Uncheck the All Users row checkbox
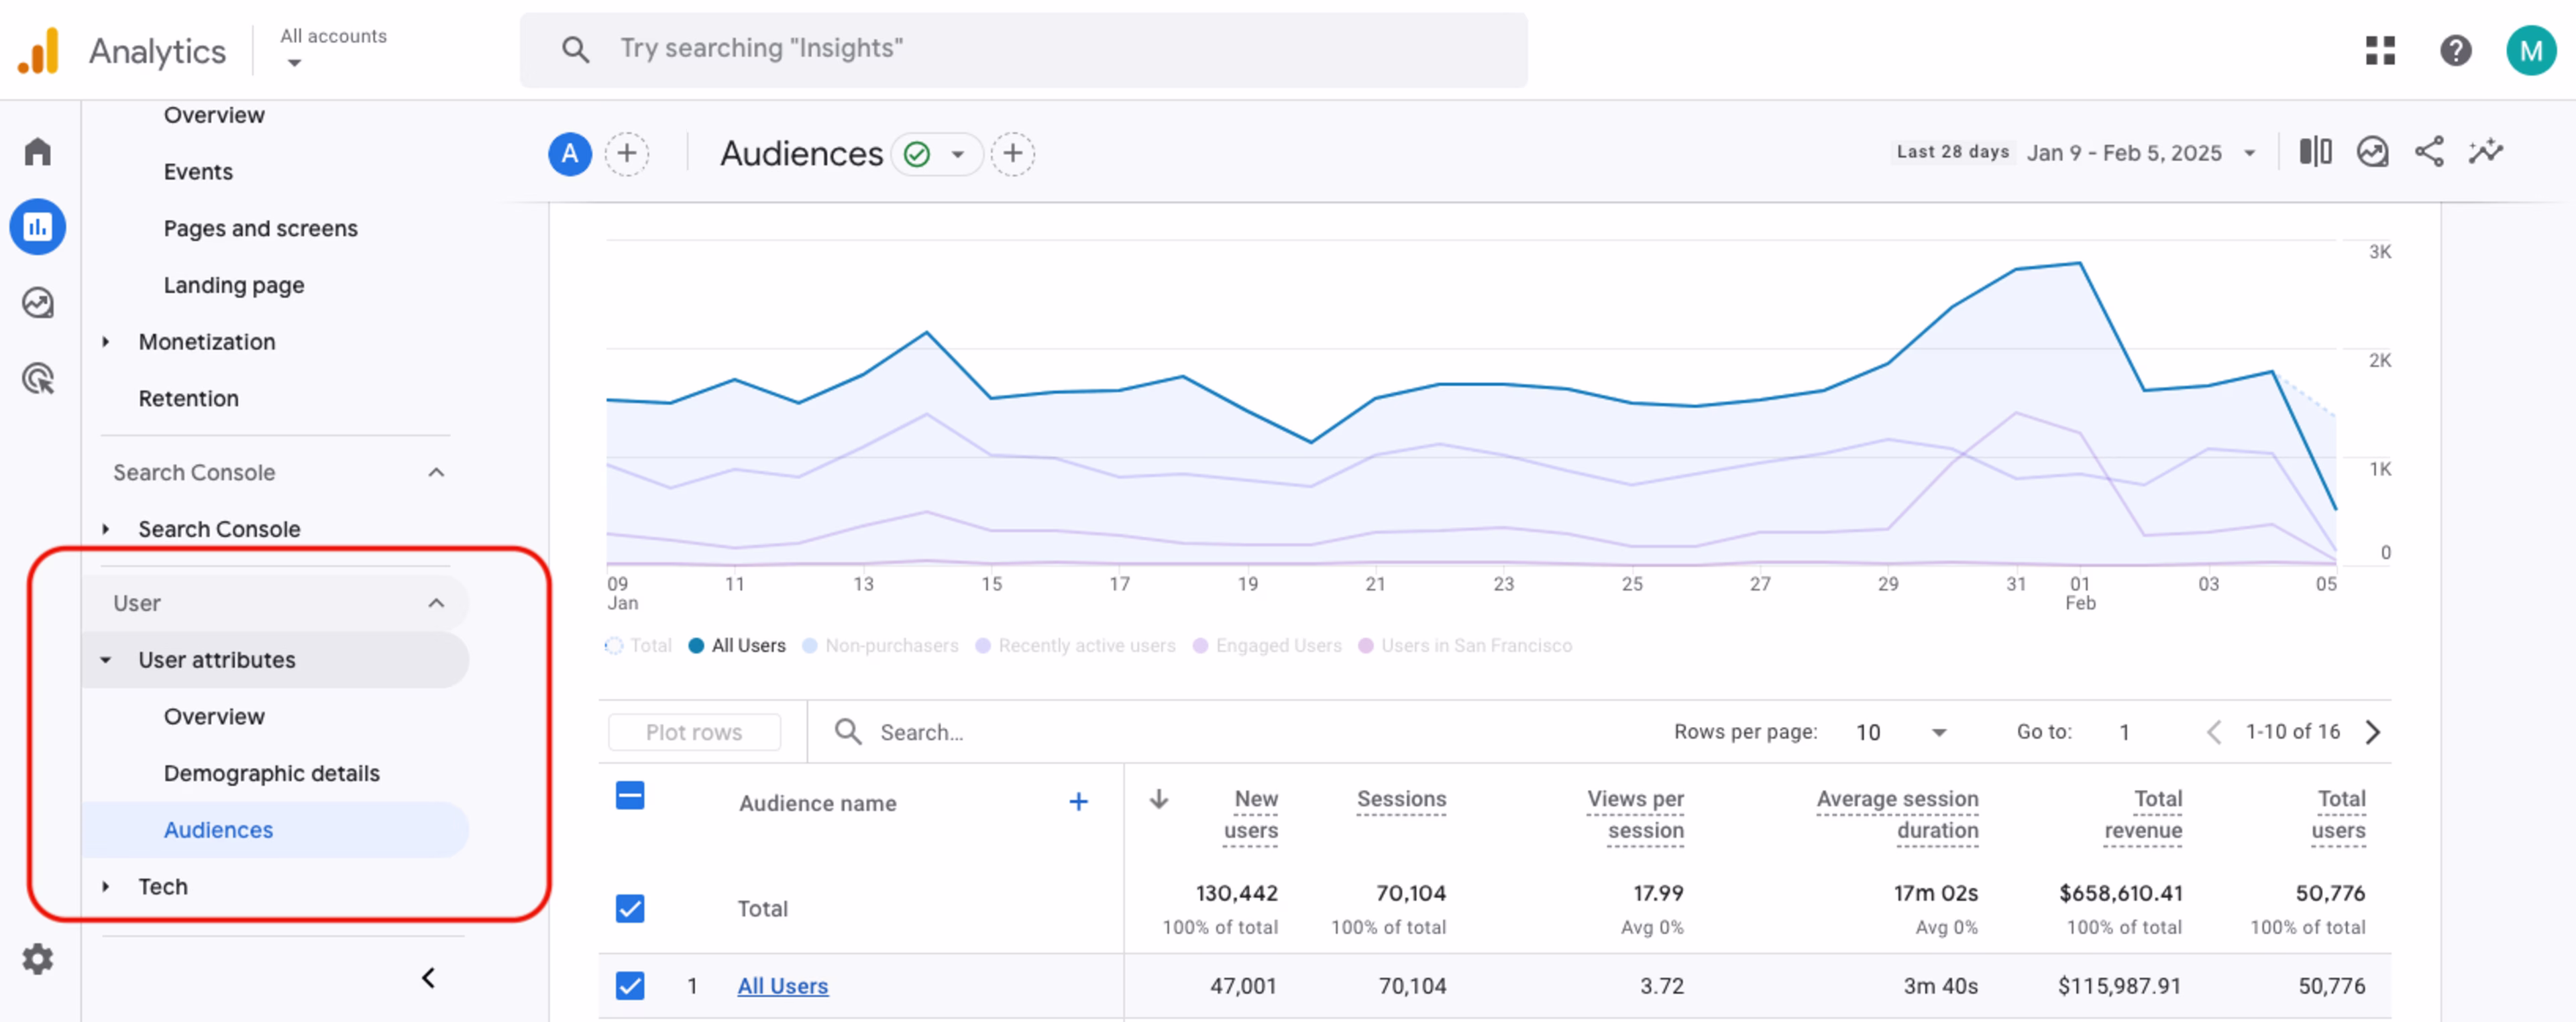The width and height of the screenshot is (2576, 1022). coord(630,985)
